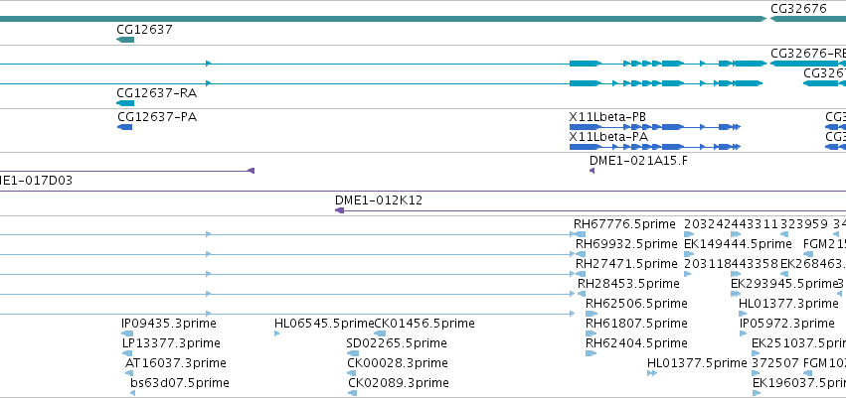Click the IP09435.3prime label
Viewport: 846px width, 398px height.
169,324
